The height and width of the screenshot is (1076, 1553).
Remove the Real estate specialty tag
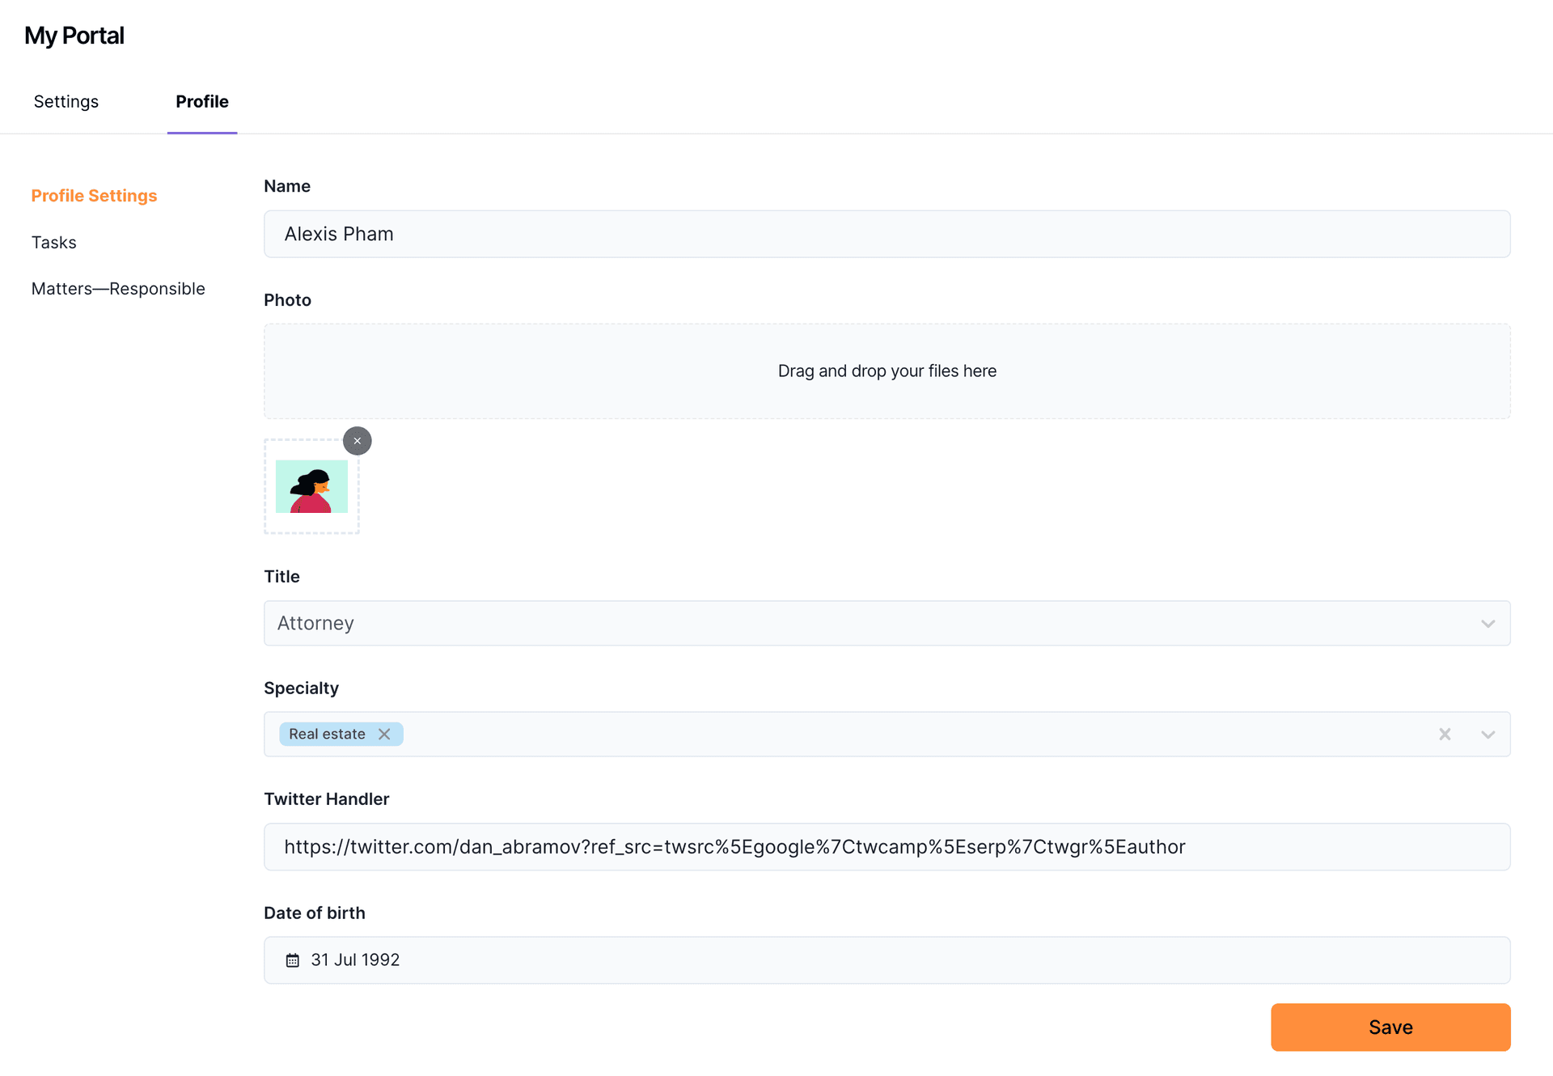pos(384,734)
